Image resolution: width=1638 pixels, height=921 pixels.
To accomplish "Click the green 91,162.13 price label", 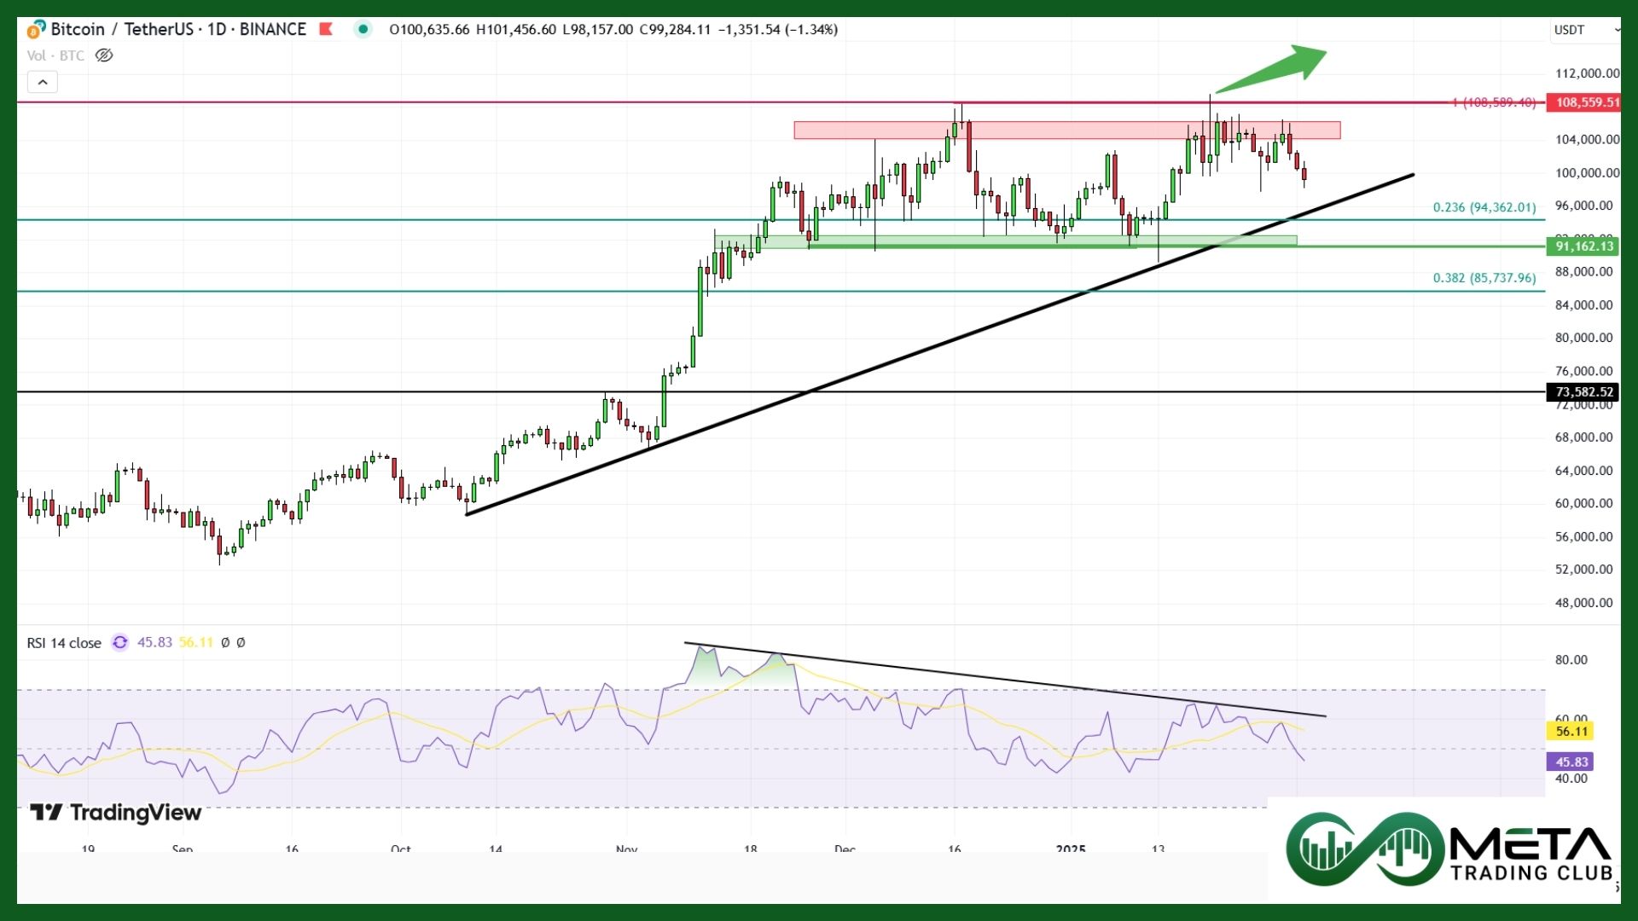I will click(1583, 246).
